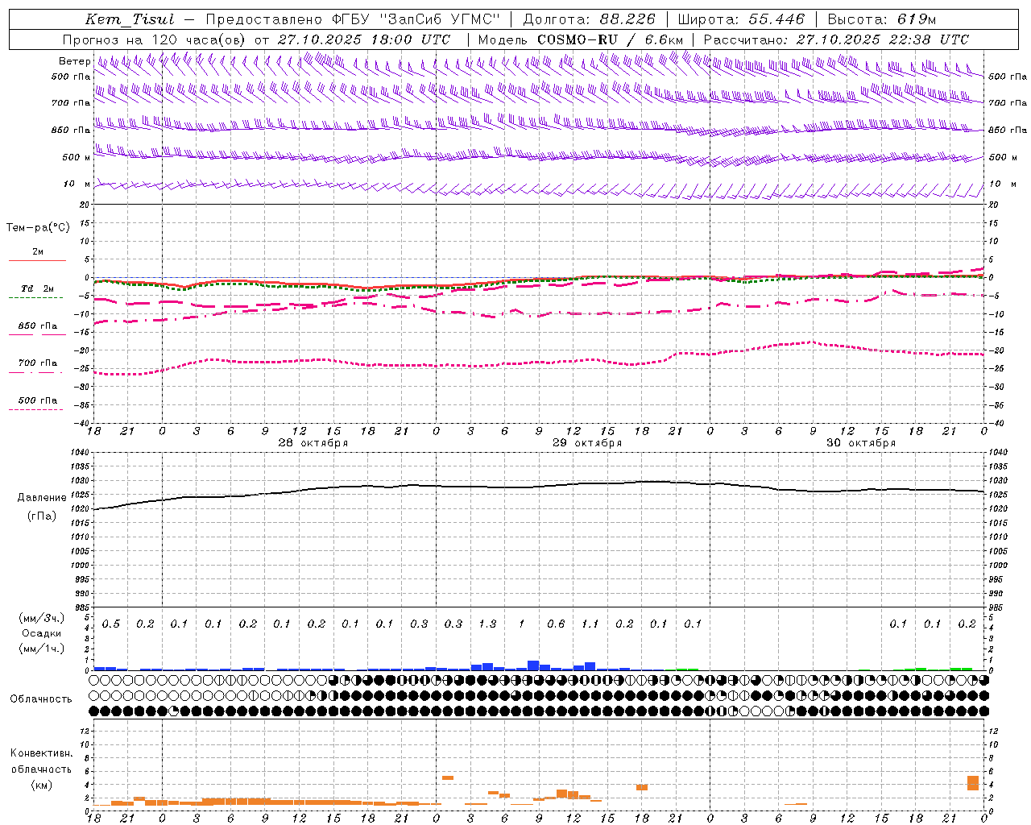Image resolution: width=1031 pixels, height=825 pixels.
Task: Click "-40" on the left temperature axis
Action: click(81, 423)
